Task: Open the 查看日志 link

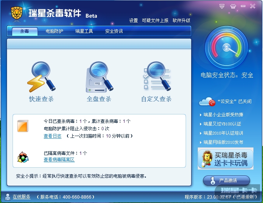Action: tap(53, 136)
